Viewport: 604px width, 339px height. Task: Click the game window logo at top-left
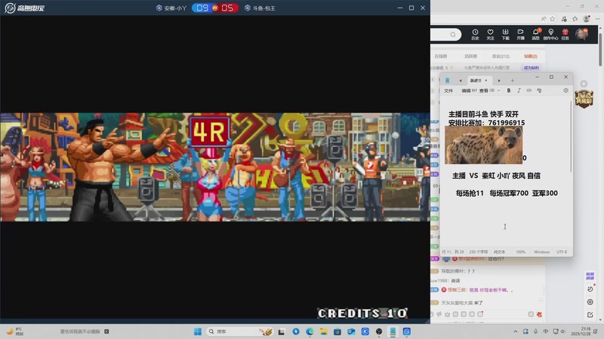[x=24, y=8]
